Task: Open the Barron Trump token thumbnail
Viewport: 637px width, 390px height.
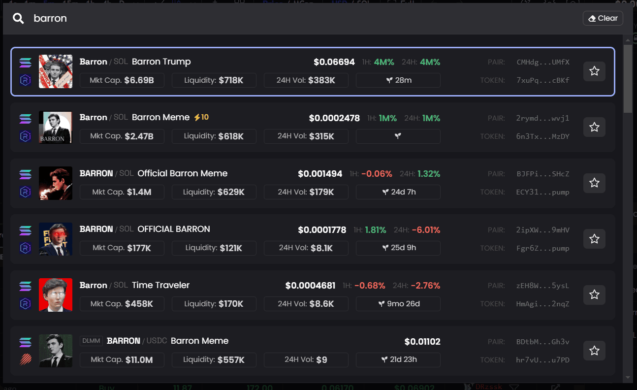Action: coord(56,71)
